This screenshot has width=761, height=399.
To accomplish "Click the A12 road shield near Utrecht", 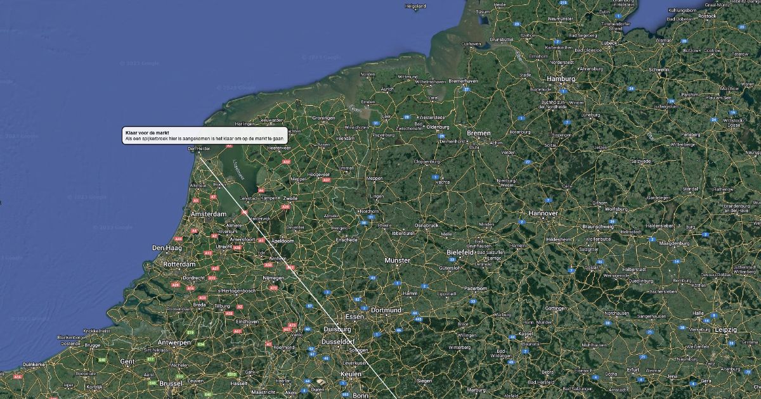I will 208,253.
